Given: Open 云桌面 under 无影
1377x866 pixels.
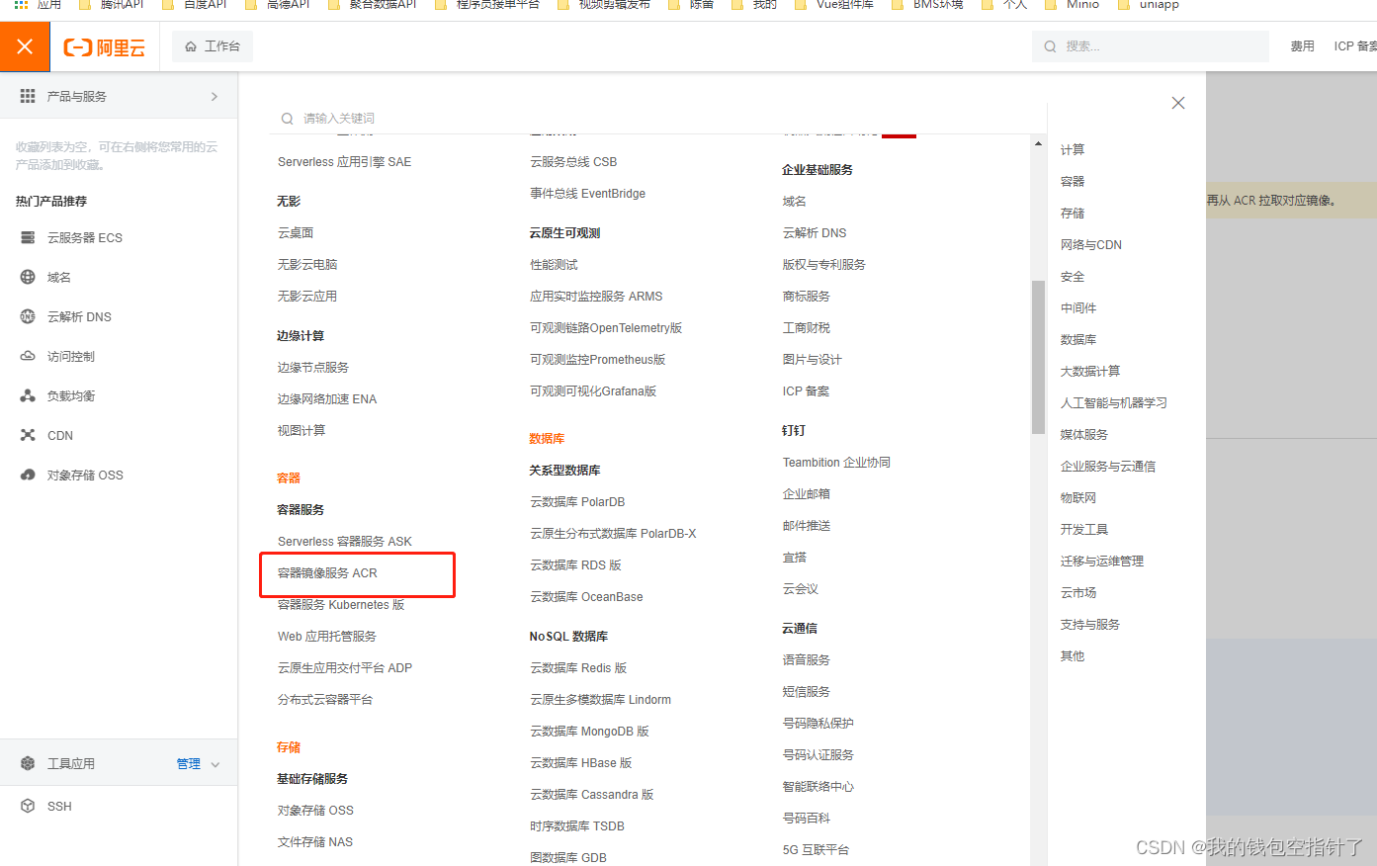Looking at the screenshot, I should coord(296,233).
